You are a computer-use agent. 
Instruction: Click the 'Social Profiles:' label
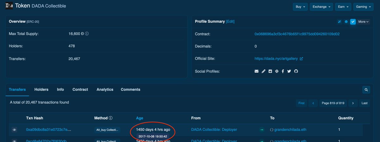coord(207,71)
